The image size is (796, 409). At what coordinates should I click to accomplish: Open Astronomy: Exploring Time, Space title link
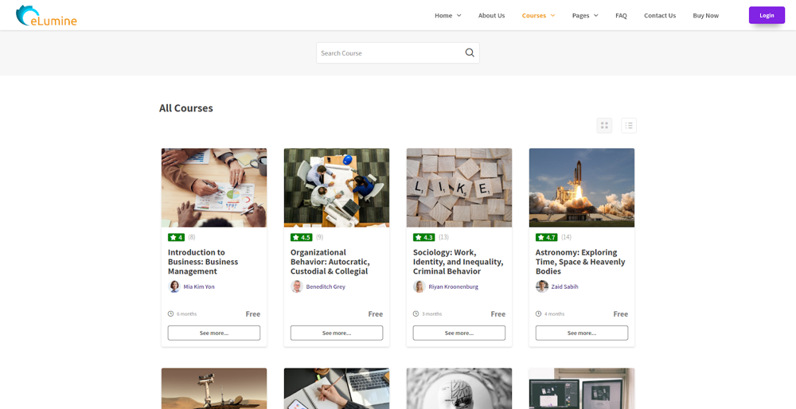point(580,262)
